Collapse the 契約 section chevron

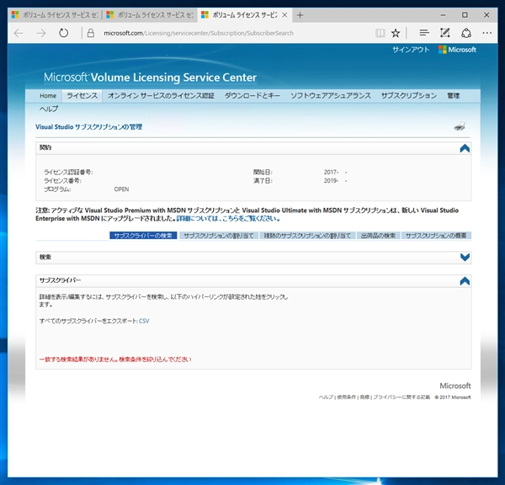point(465,148)
